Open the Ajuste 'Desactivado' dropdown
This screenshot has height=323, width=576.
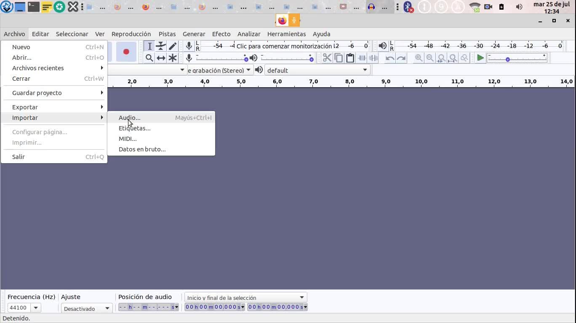[87, 308]
